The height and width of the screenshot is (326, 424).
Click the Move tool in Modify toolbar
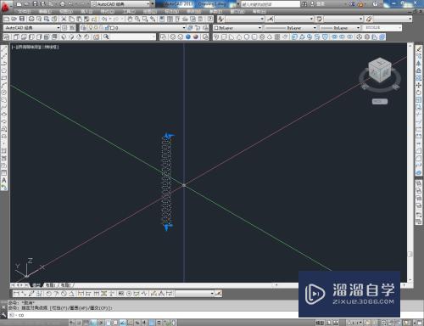(x=419, y=85)
